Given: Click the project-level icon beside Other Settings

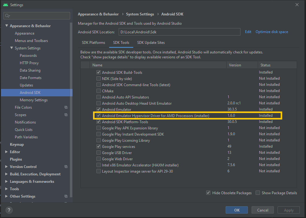Looking at the screenshot, I should coord(66,196).
